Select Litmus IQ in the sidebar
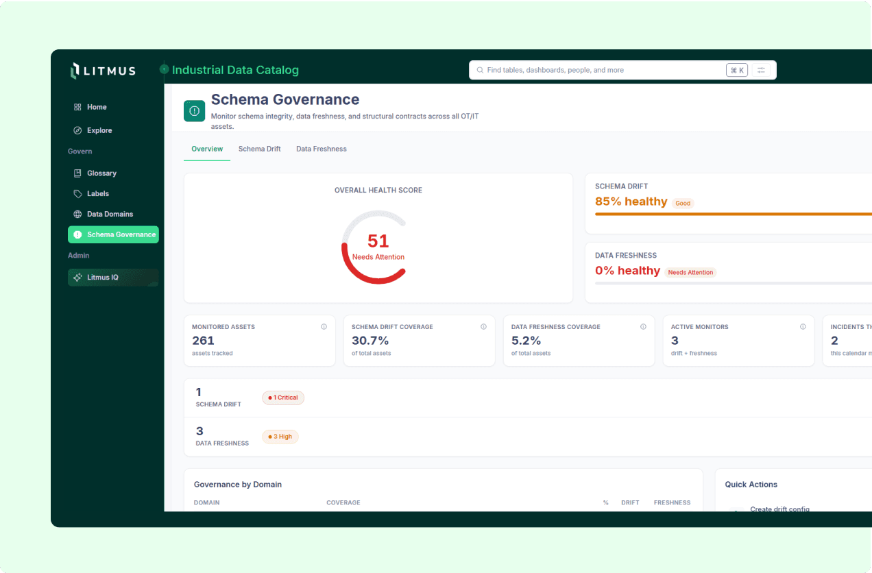Screen dimensions: 872x573 pos(113,278)
